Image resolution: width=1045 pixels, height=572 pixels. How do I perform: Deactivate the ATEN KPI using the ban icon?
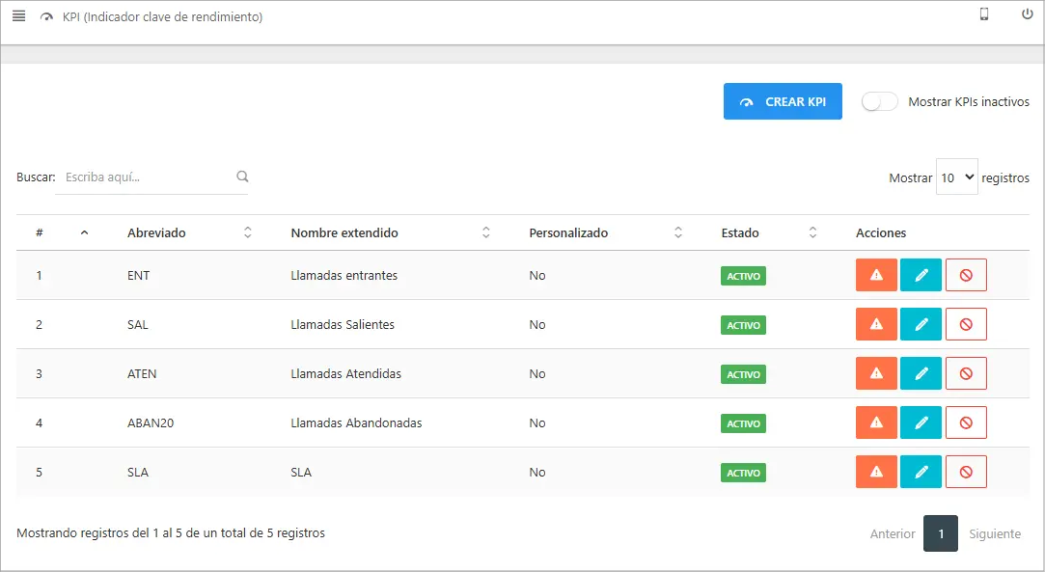pyautogui.click(x=966, y=373)
